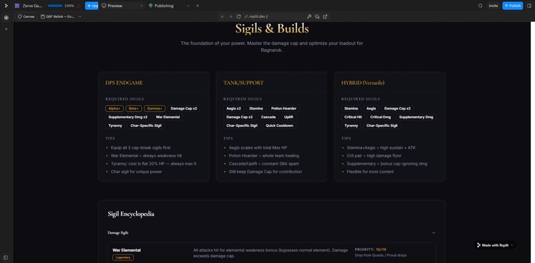Collapse the Damage Sigils section chevron

[x=433, y=232]
